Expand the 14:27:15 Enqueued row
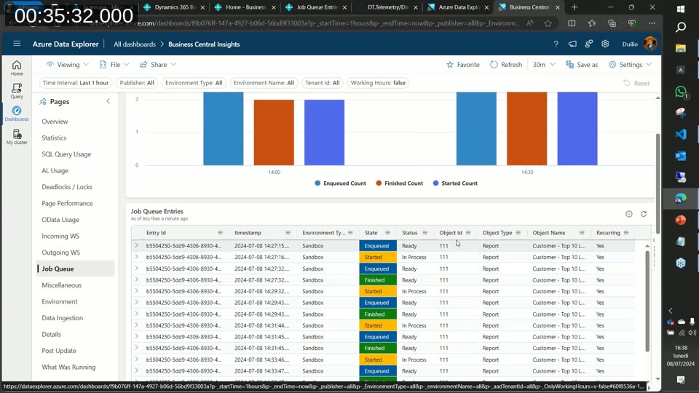 pyautogui.click(x=136, y=245)
